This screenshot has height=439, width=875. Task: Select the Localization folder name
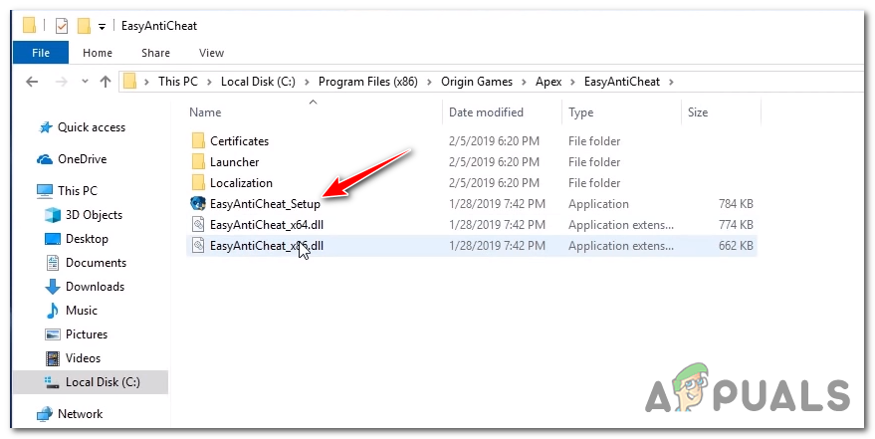(241, 183)
